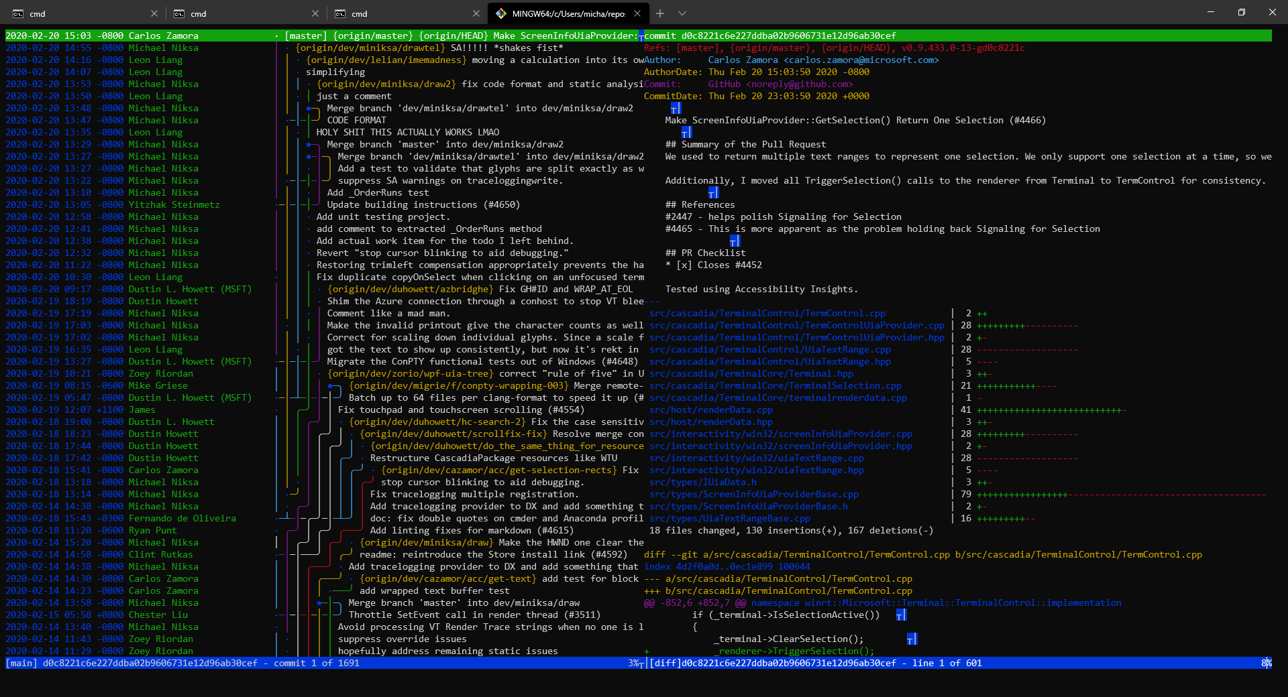1288x697 pixels.
Task: Open ScreenInfoUiaProviderBase.cpp diffstat entry
Action: coord(754,494)
